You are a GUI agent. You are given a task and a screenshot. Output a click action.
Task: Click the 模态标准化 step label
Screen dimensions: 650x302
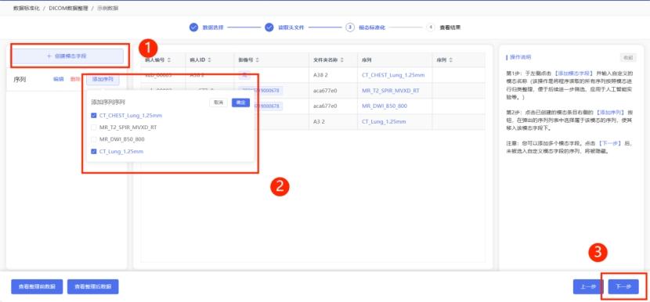[372, 27]
